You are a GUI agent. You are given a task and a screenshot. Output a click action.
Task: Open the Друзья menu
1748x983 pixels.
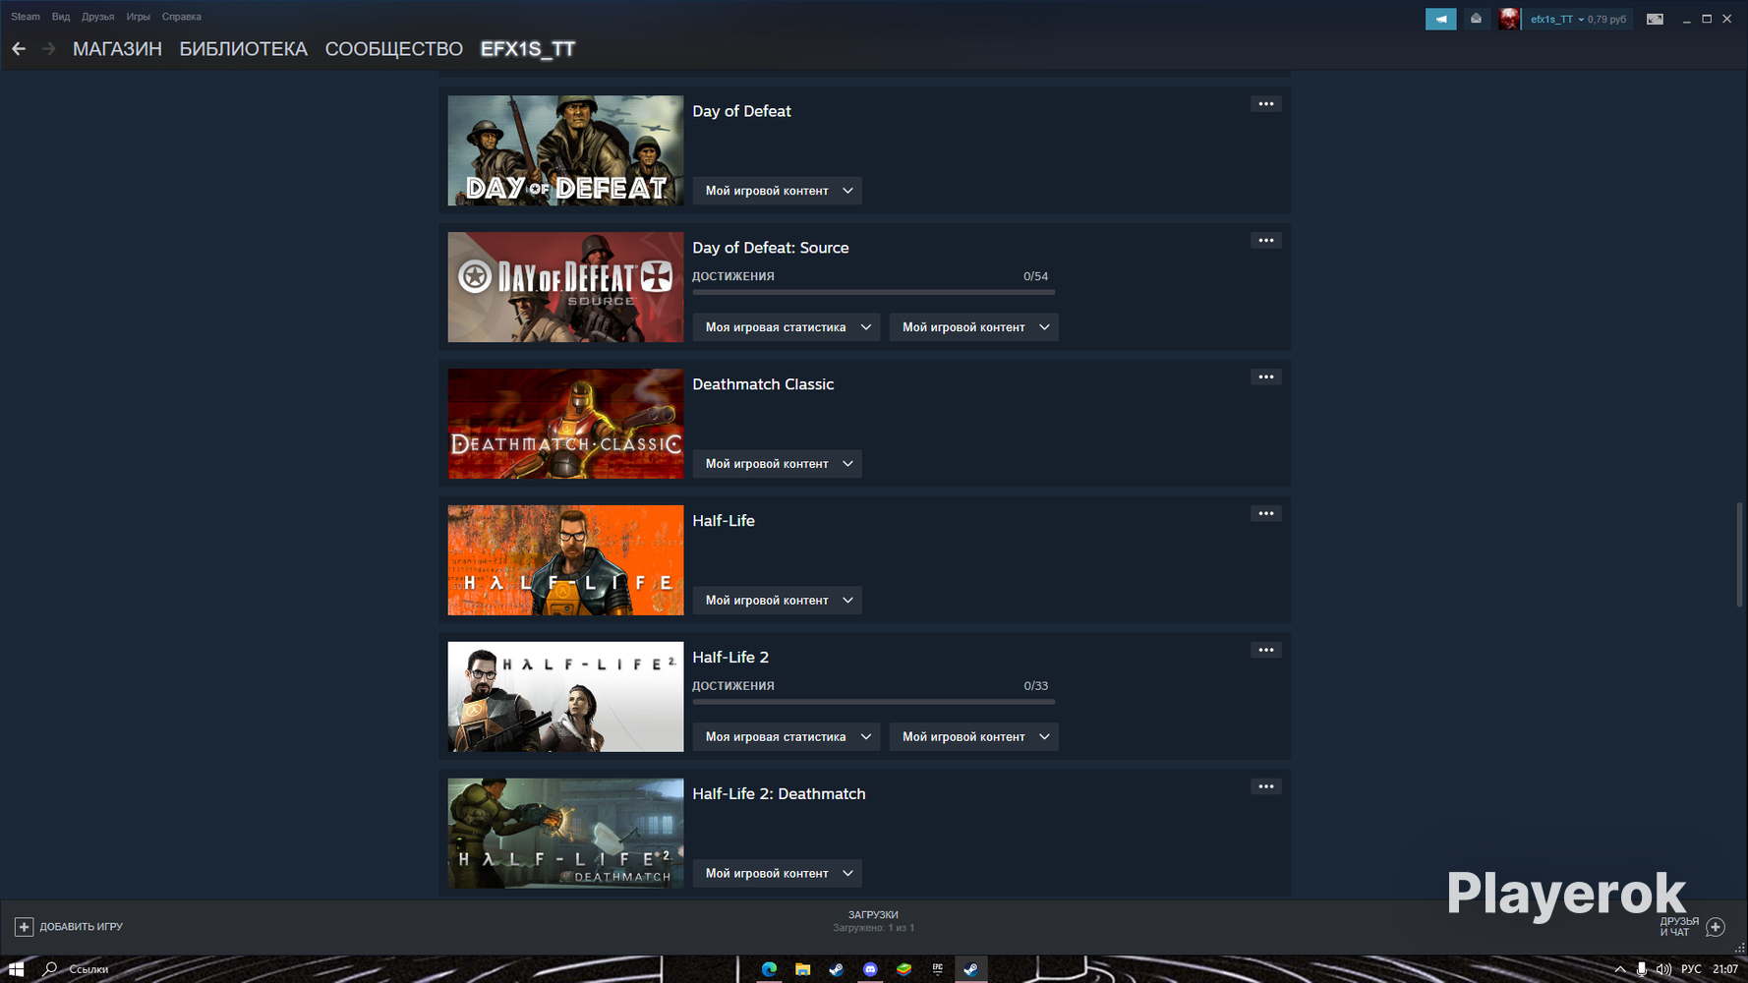tap(98, 17)
